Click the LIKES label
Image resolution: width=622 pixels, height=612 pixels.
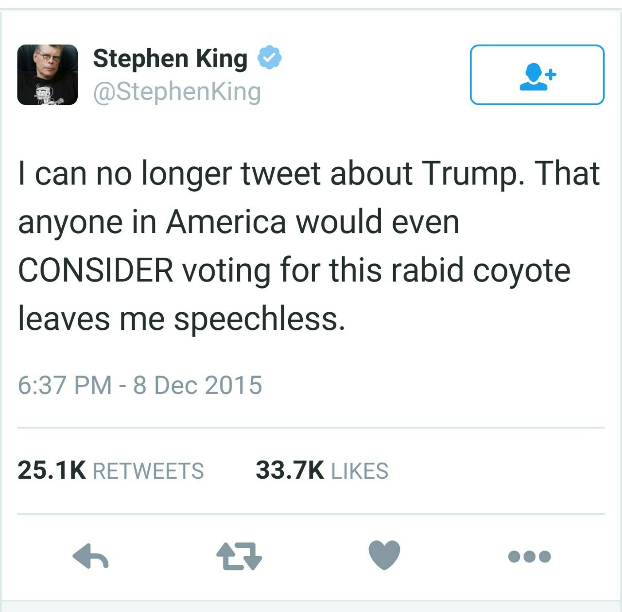(x=360, y=471)
